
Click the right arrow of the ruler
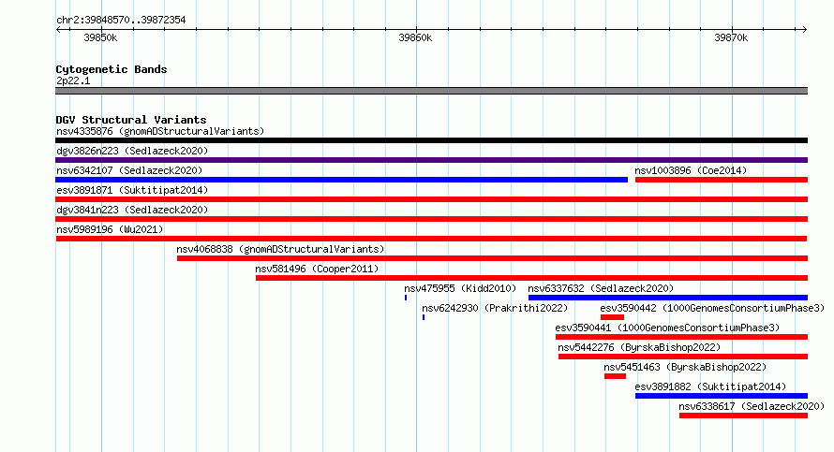pyautogui.click(x=805, y=30)
